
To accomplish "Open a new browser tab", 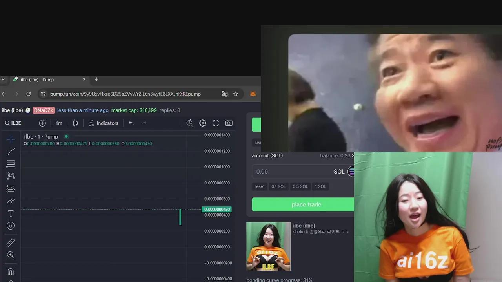I will pyautogui.click(x=96, y=79).
